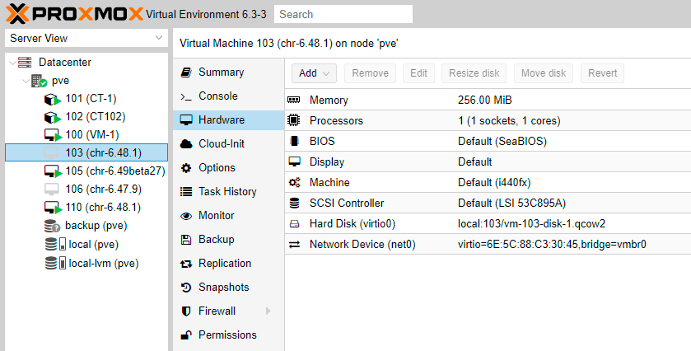This screenshot has height=351, width=691.
Task: Select the Hard Disk (virtio0) icon
Action: click(294, 223)
